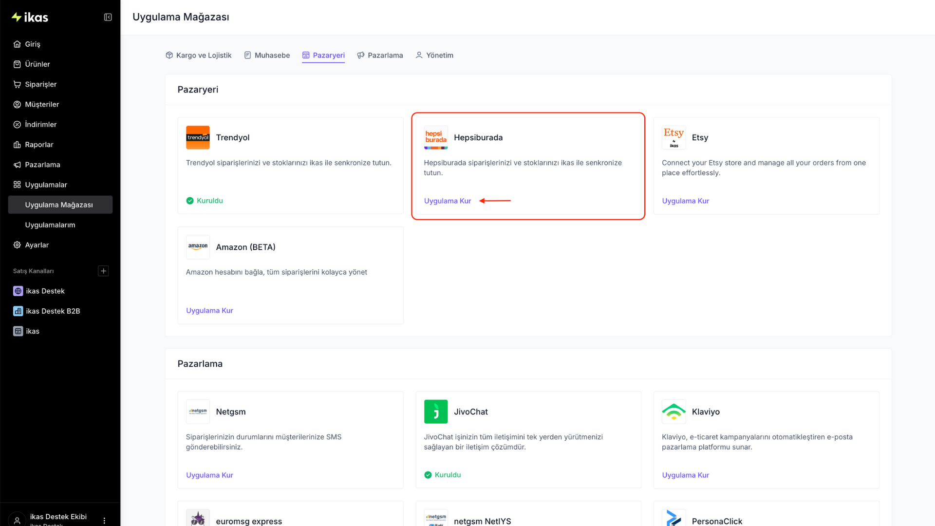This screenshot has width=935, height=526.
Task: Click the Pazarlama megaphone icon in sidebar
Action: 17,165
